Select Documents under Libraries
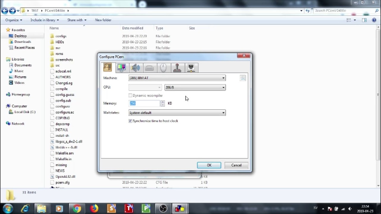This screenshot has height=214, width=381. coord(23,65)
